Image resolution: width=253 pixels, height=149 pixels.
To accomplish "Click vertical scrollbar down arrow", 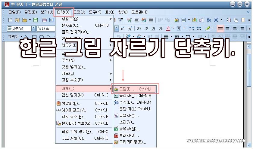I will tap(249, 145).
